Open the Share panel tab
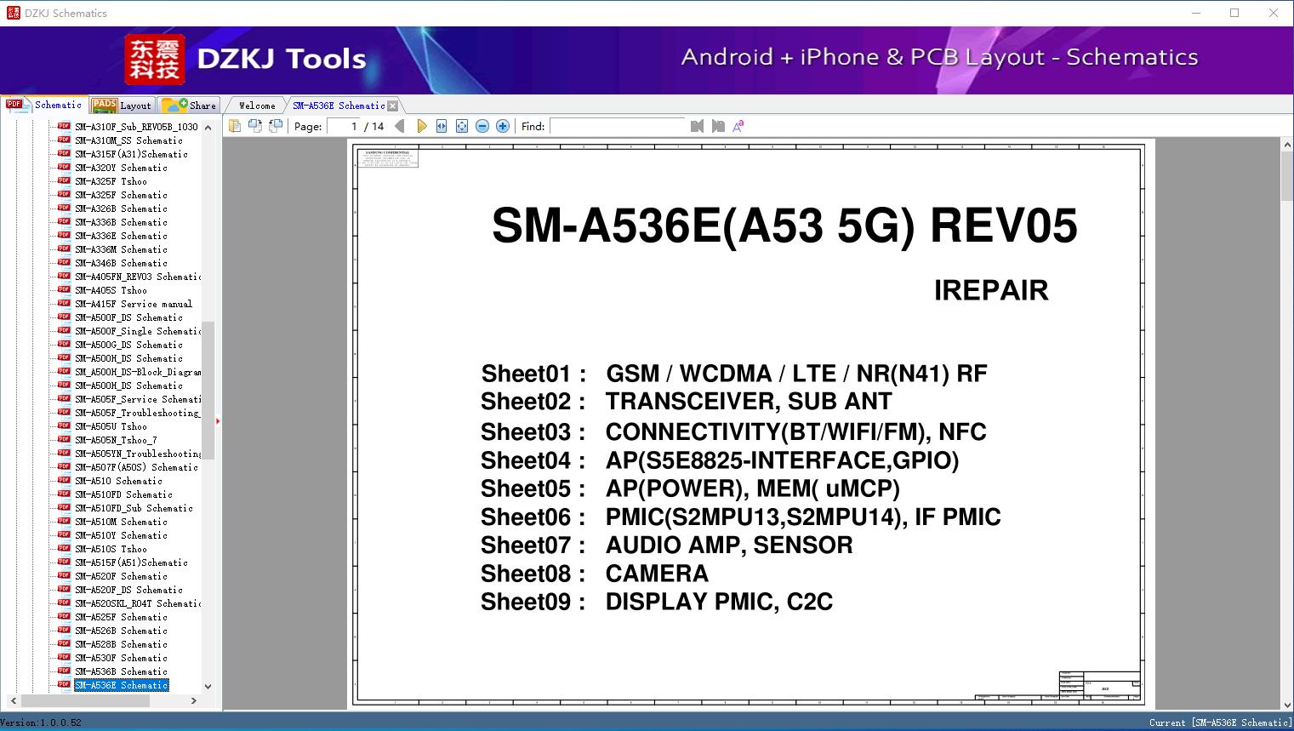The height and width of the screenshot is (731, 1294). [189, 106]
